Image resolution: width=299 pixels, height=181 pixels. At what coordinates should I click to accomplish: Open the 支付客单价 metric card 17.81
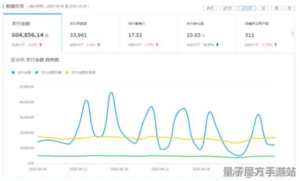[149, 34]
